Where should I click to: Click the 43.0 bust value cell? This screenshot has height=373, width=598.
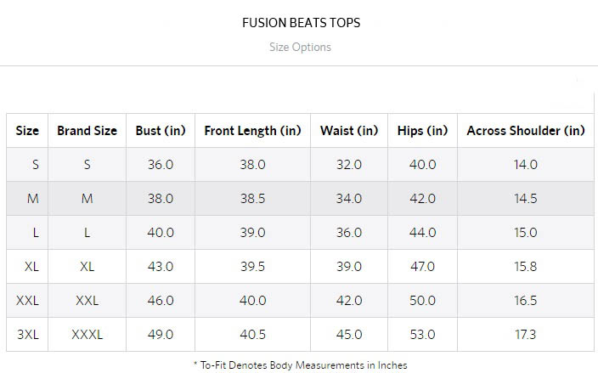point(161,266)
